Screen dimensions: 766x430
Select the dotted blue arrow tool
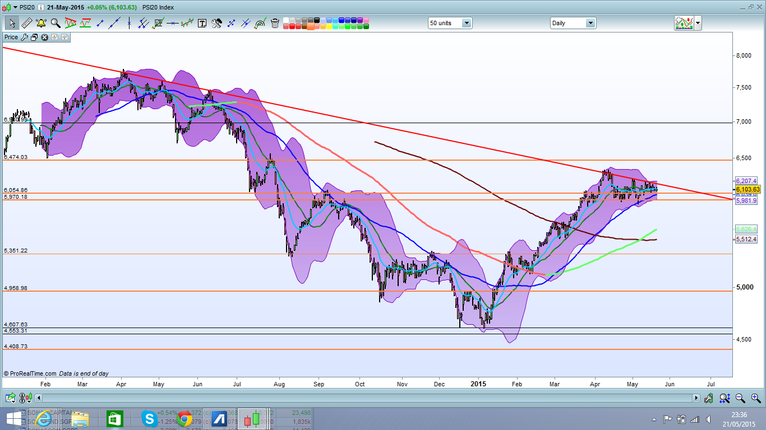(231, 23)
